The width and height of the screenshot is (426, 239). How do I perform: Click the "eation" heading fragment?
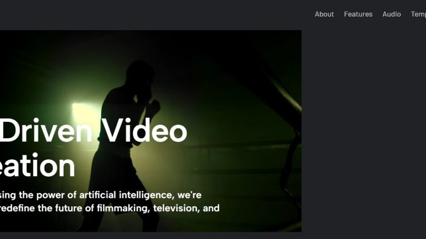(x=37, y=165)
